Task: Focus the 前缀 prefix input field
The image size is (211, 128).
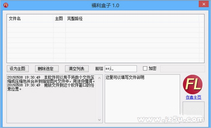Action: [121, 69]
